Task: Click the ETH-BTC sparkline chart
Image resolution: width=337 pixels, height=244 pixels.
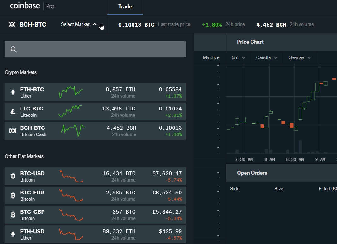Action: click(x=71, y=92)
